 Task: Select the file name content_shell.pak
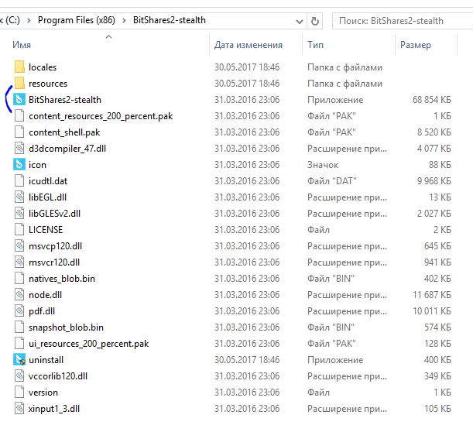64,132
